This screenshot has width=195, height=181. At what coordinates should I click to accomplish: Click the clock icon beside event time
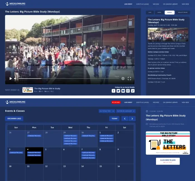coord(147,111)
